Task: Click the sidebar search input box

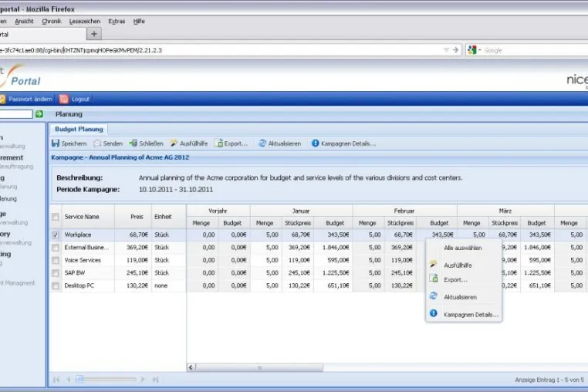Action: (16, 114)
